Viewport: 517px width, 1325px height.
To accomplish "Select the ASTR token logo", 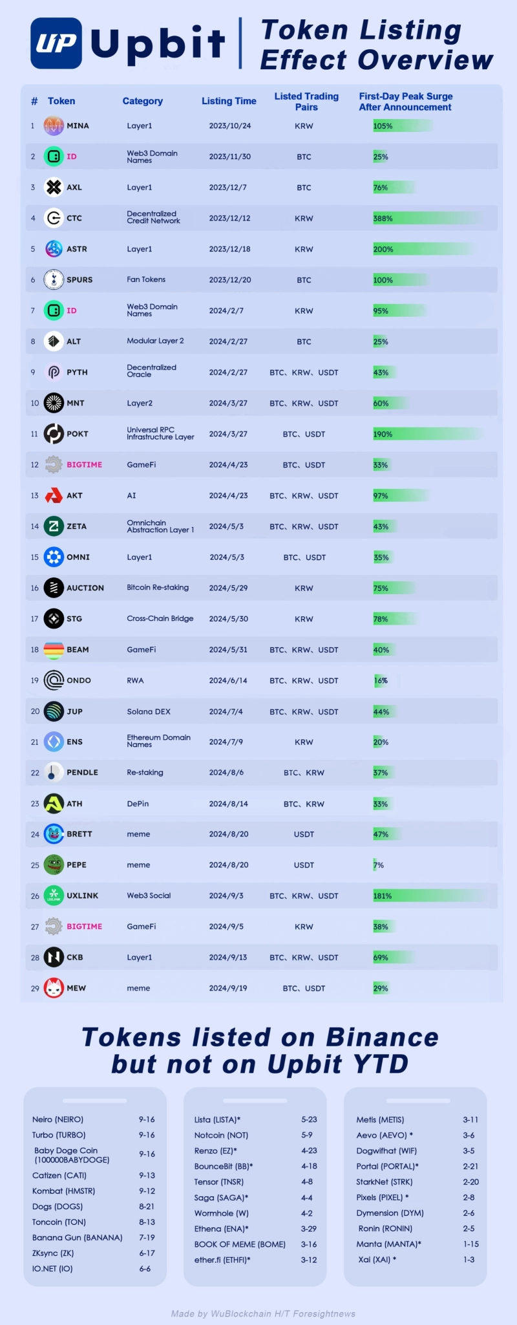I will pos(54,248).
